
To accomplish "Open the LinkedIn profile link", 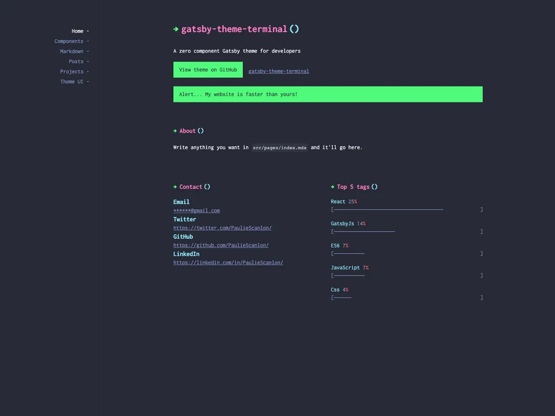I will point(228,262).
